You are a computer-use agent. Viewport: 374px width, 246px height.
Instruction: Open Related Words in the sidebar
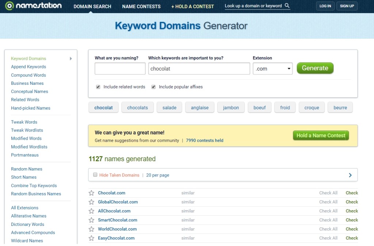tap(25, 99)
